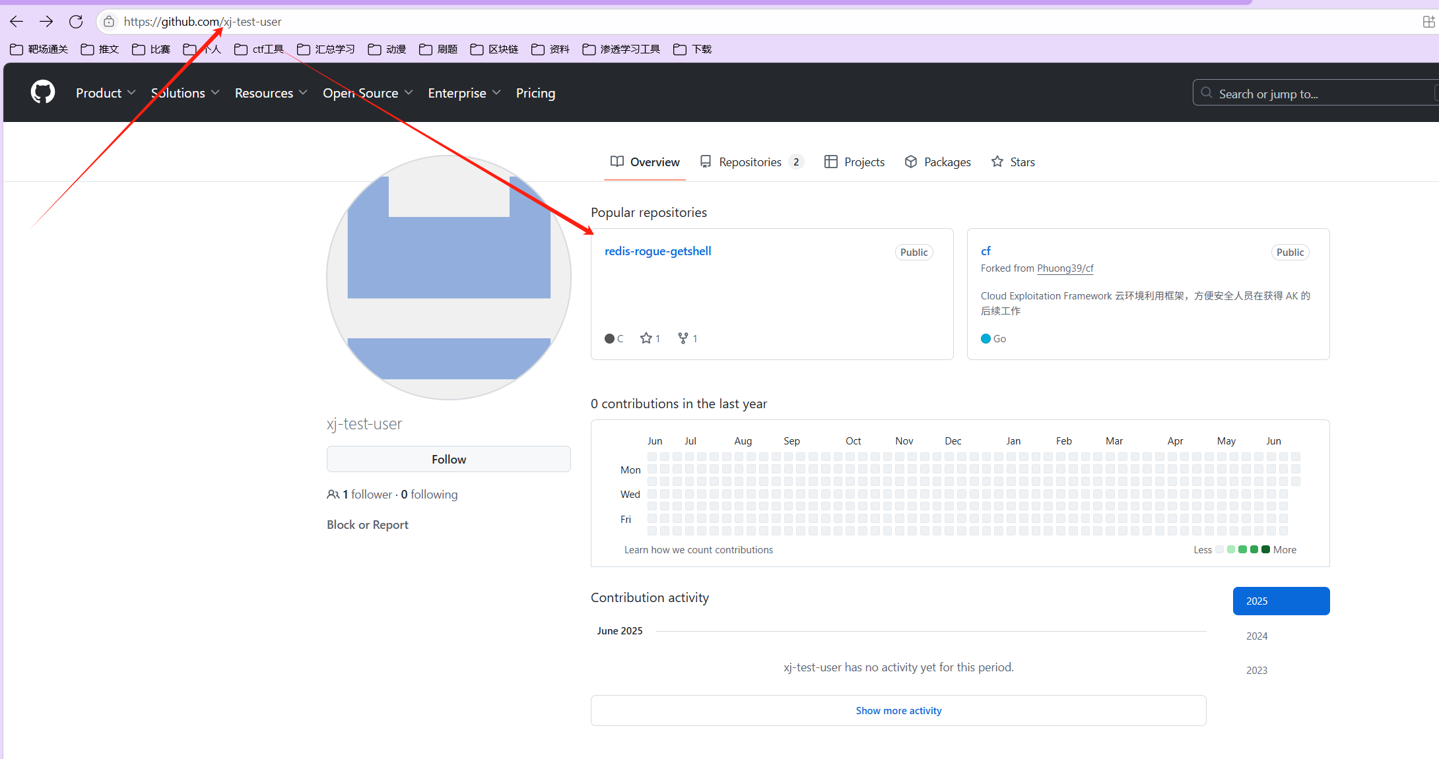Screen dimensions: 1439x759
Task: Open the ctf工具 bookmark folder
Action: point(259,49)
